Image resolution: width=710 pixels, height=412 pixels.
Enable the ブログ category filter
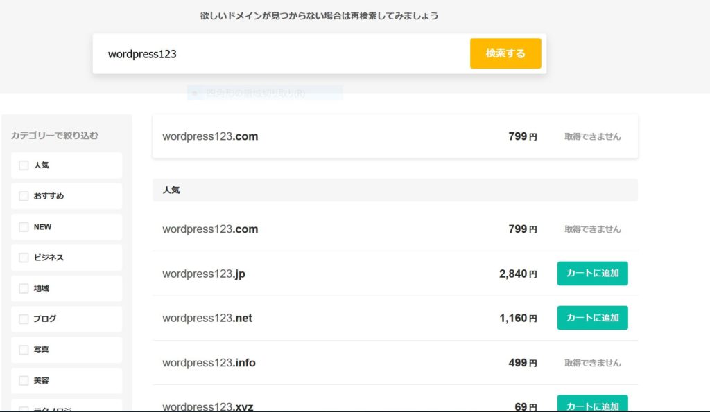click(24, 319)
